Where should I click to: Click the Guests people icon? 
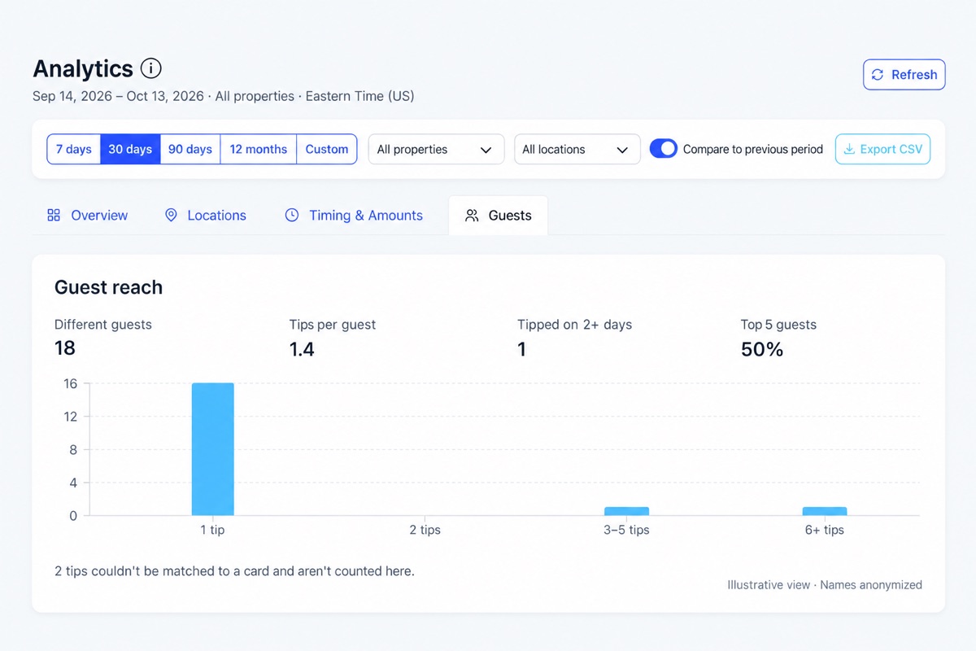point(472,216)
